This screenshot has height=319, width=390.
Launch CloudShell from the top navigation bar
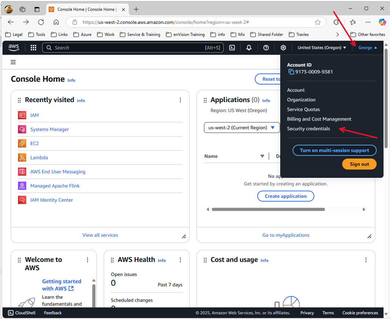[232, 48]
